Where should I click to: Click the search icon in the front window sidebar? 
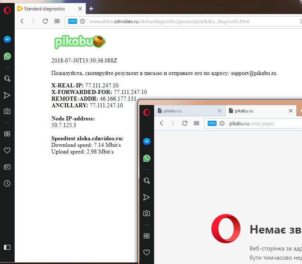tap(146, 180)
